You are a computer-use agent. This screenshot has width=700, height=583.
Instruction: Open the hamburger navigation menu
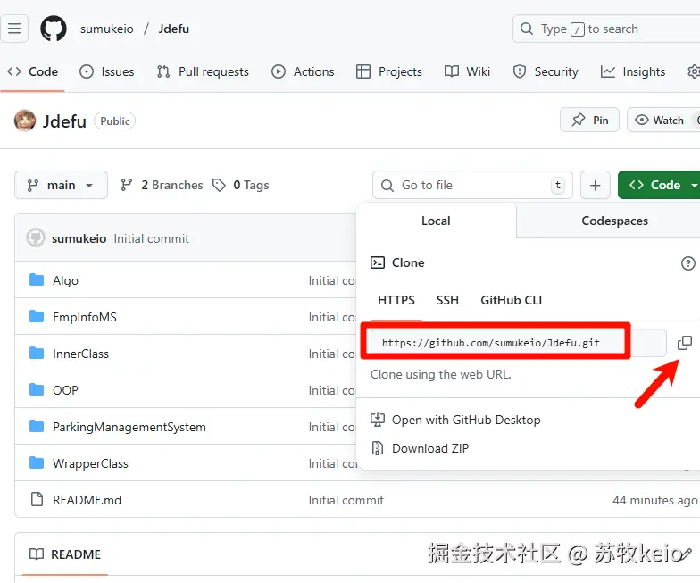tap(14, 29)
